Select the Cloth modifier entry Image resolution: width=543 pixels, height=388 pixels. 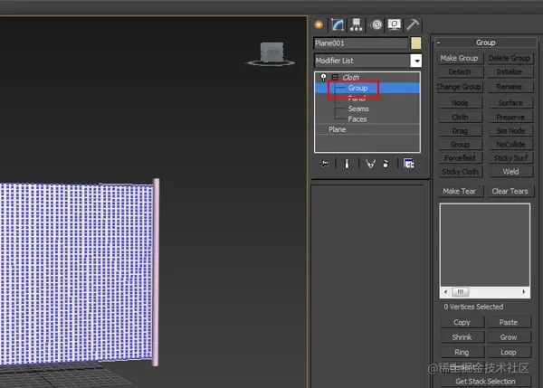click(350, 77)
